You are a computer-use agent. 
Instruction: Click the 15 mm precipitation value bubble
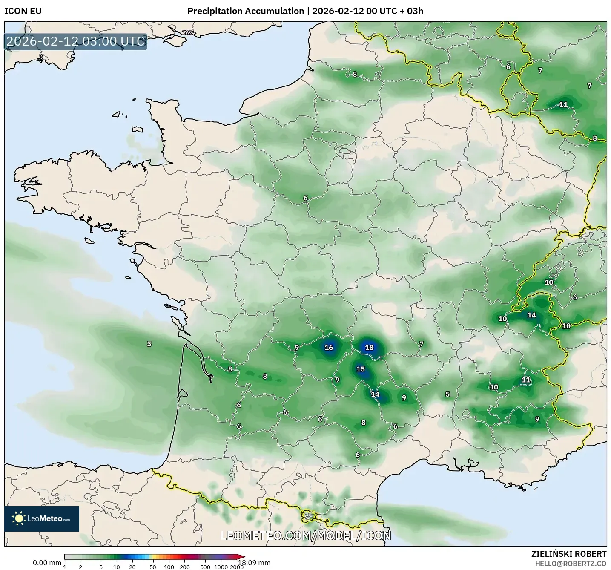[x=361, y=368]
